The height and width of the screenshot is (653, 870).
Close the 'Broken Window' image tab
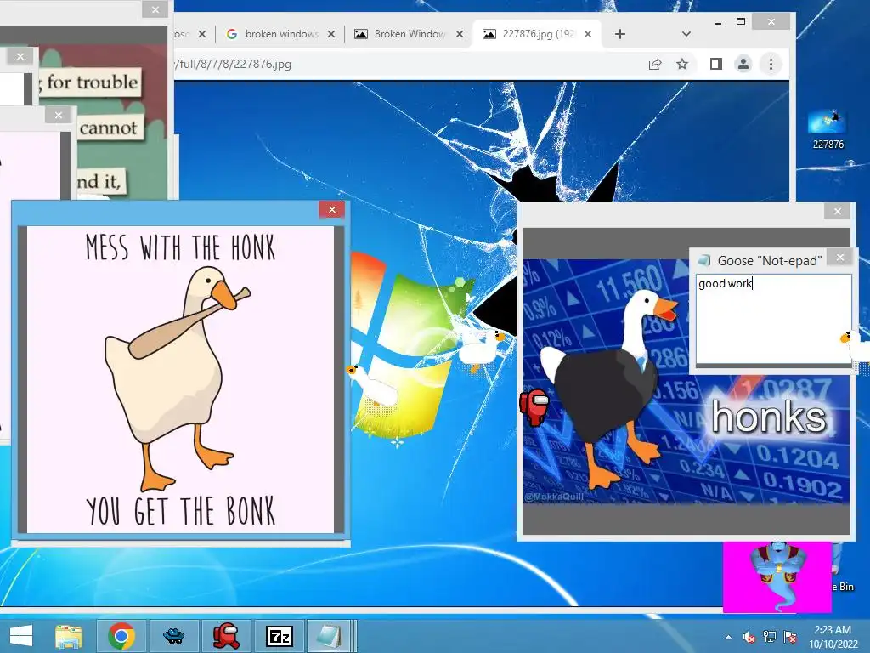pos(460,34)
